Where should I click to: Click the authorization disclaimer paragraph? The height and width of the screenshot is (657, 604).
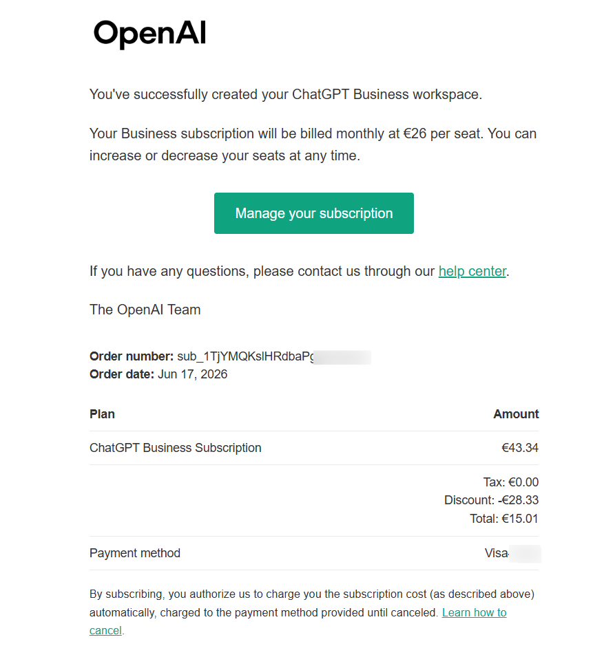(x=312, y=612)
